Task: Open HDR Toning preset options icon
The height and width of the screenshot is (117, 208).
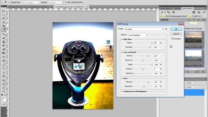Action: coord(166,29)
